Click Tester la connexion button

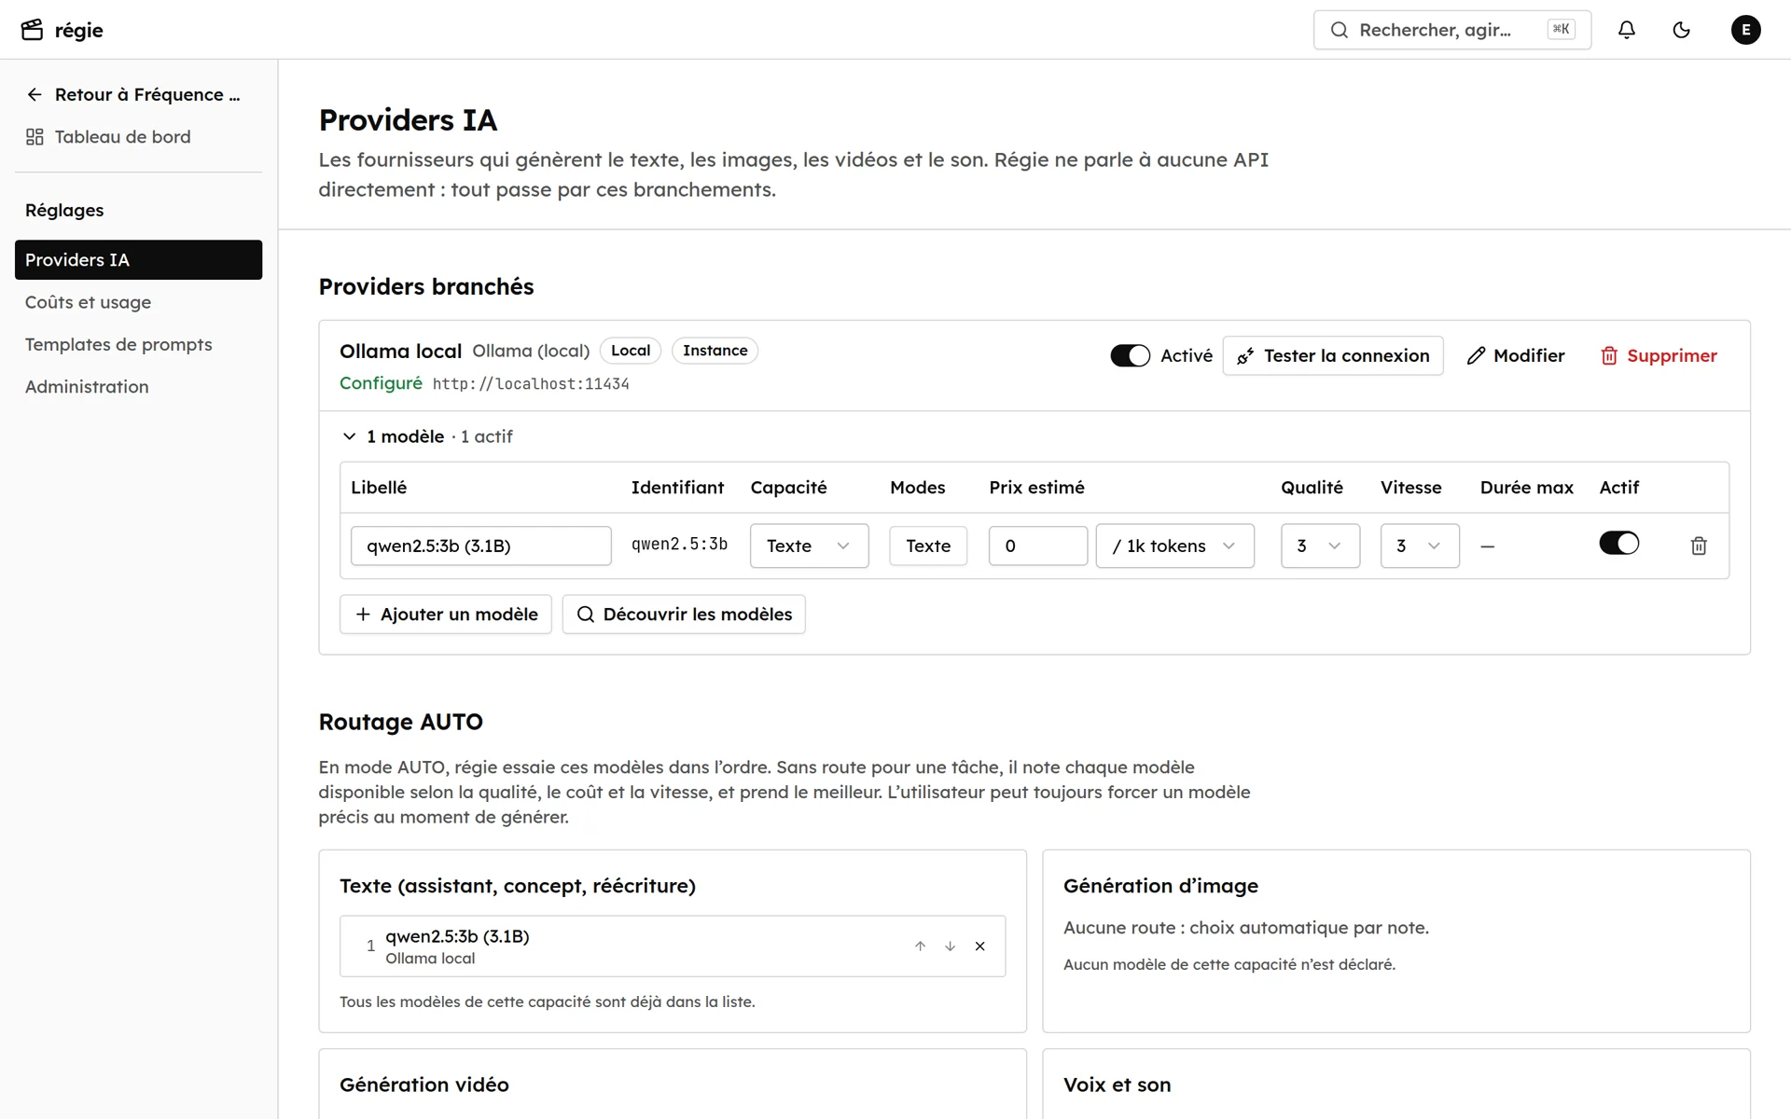1332,355
